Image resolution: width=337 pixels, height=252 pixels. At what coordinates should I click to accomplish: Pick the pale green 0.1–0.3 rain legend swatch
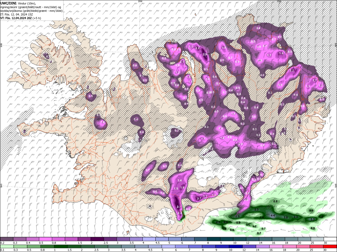pos(7,246)
